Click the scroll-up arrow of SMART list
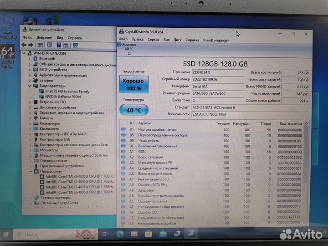 coord(306,123)
